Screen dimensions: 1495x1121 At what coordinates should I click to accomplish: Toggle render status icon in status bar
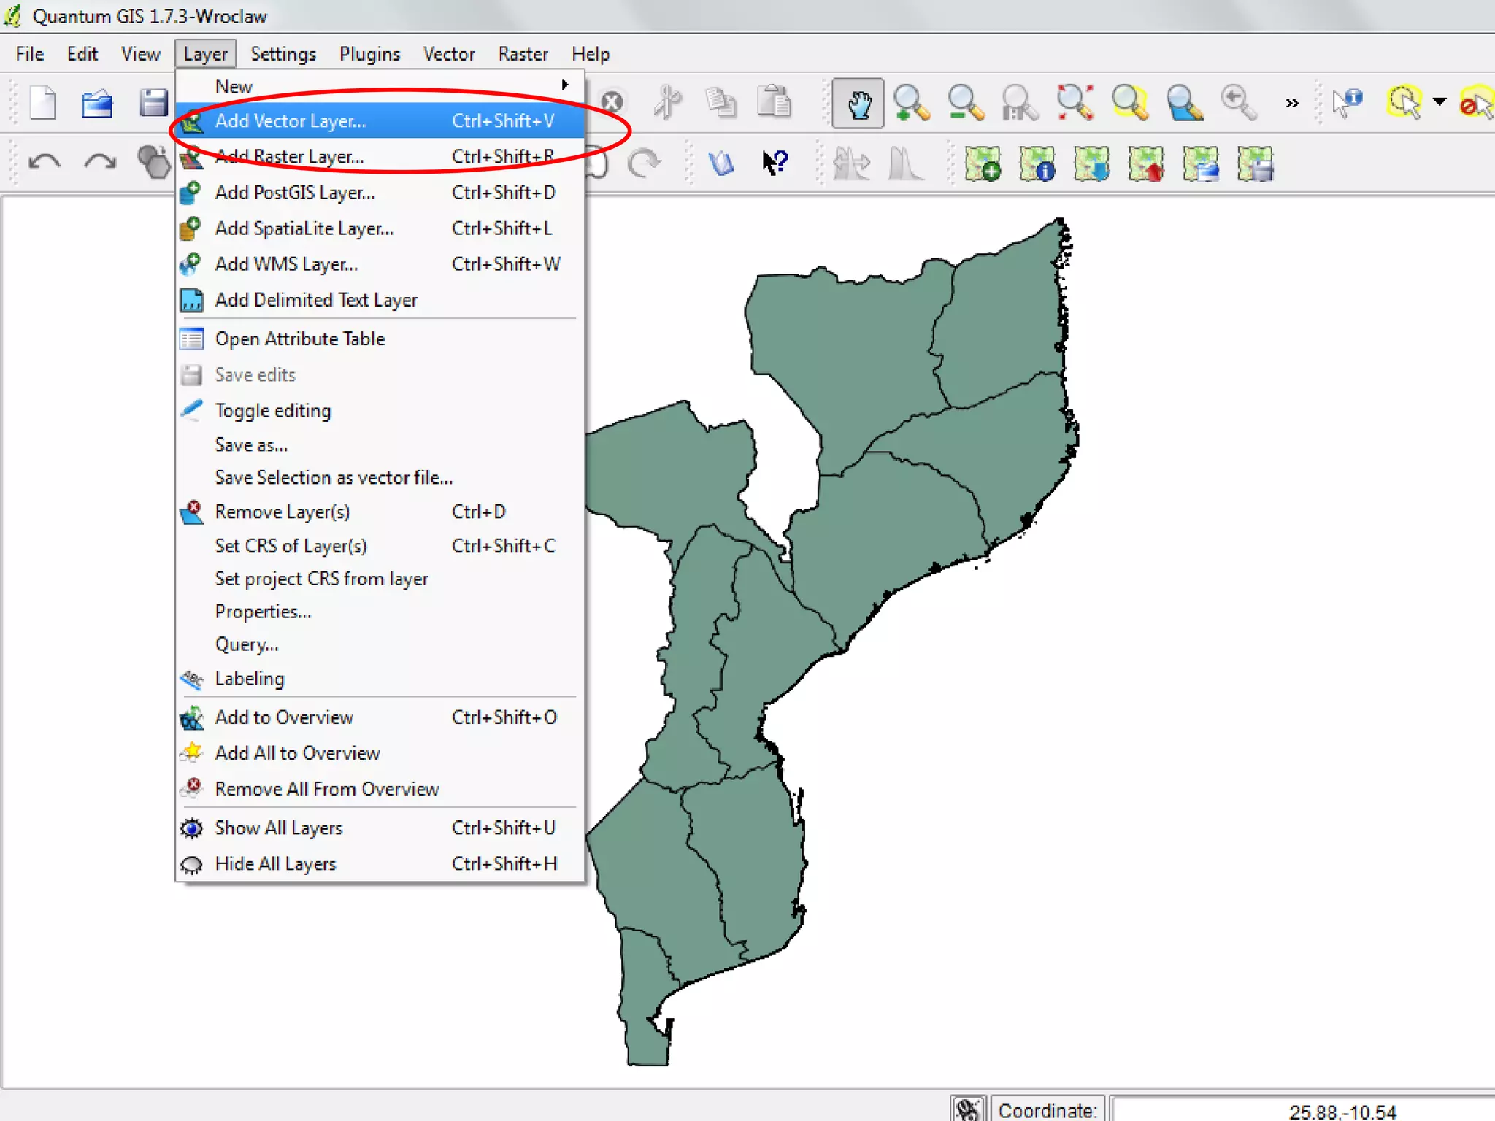(x=968, y=1109)
